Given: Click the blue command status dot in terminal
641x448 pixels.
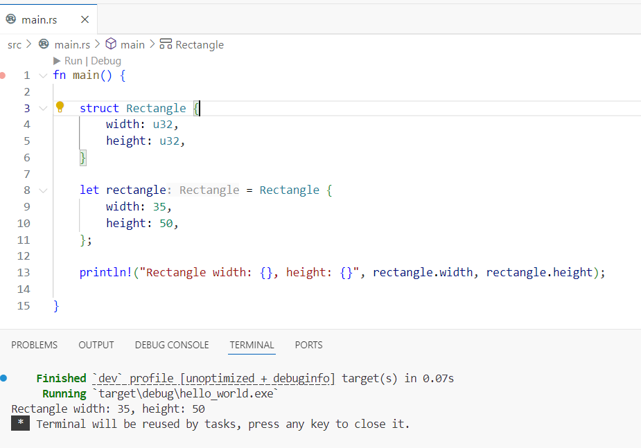Looking at the screenshot, I should [3, 378].
